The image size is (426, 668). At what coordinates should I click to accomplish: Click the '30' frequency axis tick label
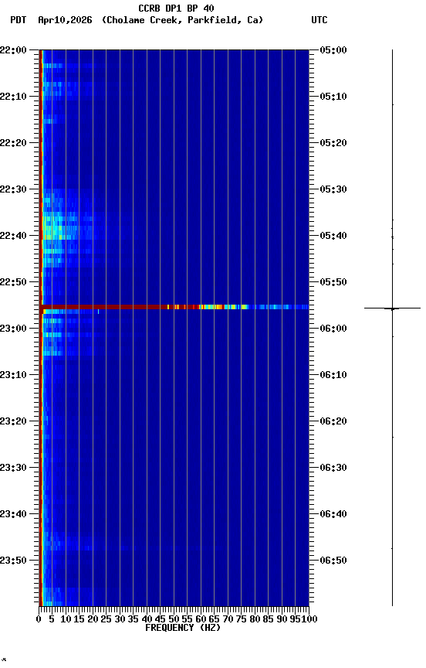pyautogui.click(x=120, y=620)
